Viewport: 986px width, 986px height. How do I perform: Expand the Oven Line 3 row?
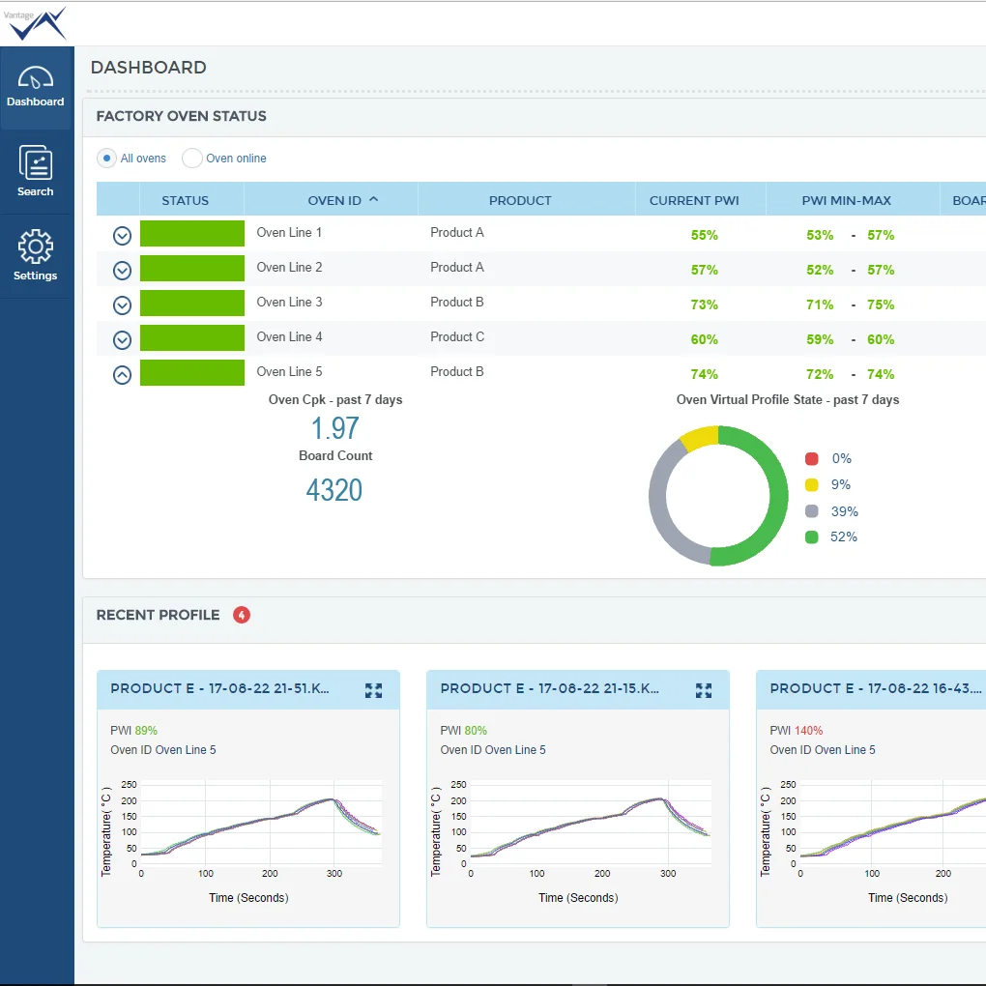click(122, 304)
